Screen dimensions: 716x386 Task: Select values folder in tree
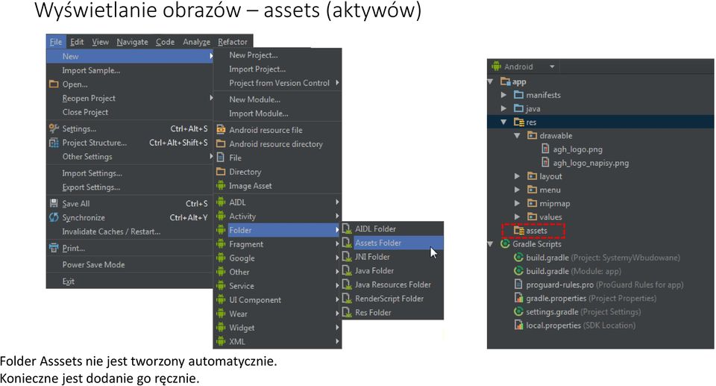(x=550, y=217)
